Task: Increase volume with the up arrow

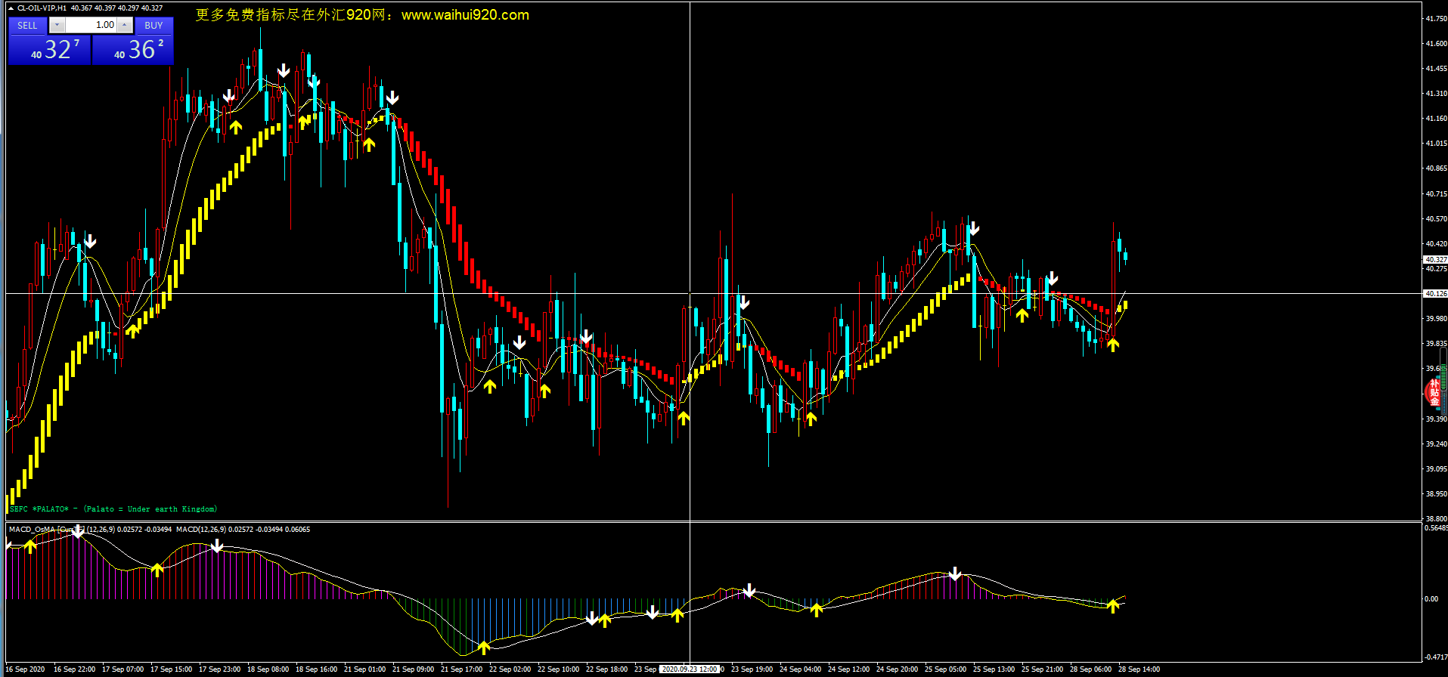Action: [x=125, y=26]
